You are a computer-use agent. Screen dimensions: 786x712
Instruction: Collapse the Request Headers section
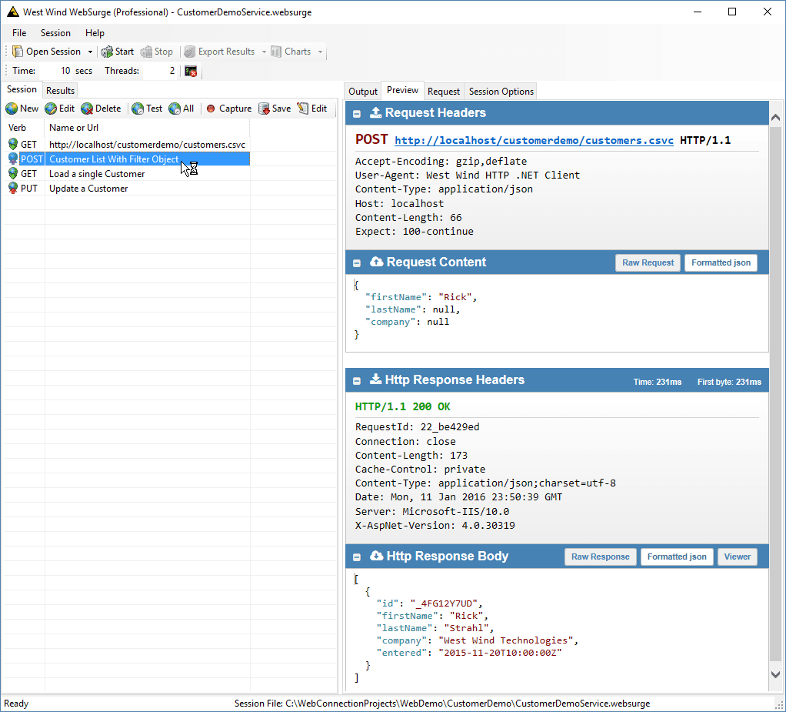[358, 113]
